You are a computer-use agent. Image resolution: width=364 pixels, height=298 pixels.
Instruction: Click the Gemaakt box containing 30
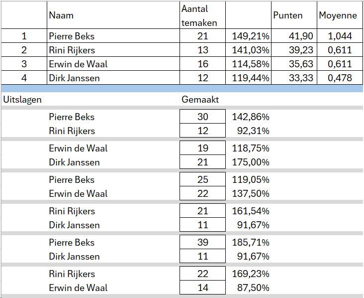pyautogui.click(x=202, y=117)
